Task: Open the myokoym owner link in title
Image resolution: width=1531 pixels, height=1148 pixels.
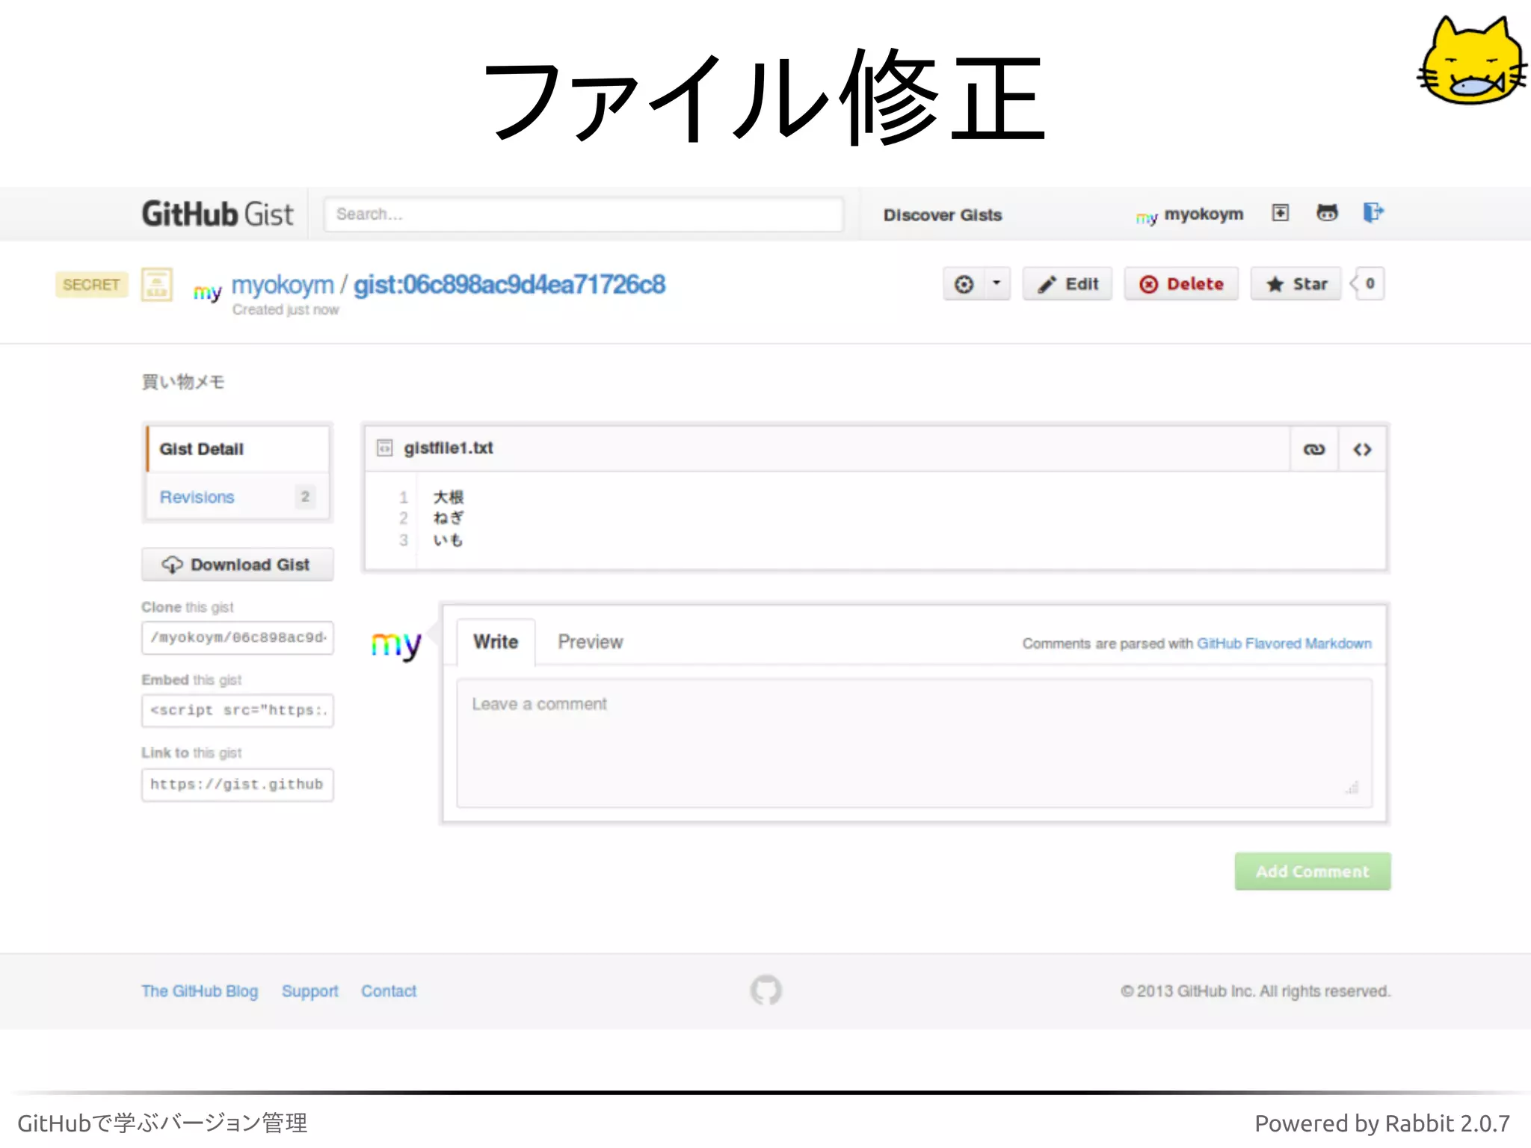Action: 283,285
